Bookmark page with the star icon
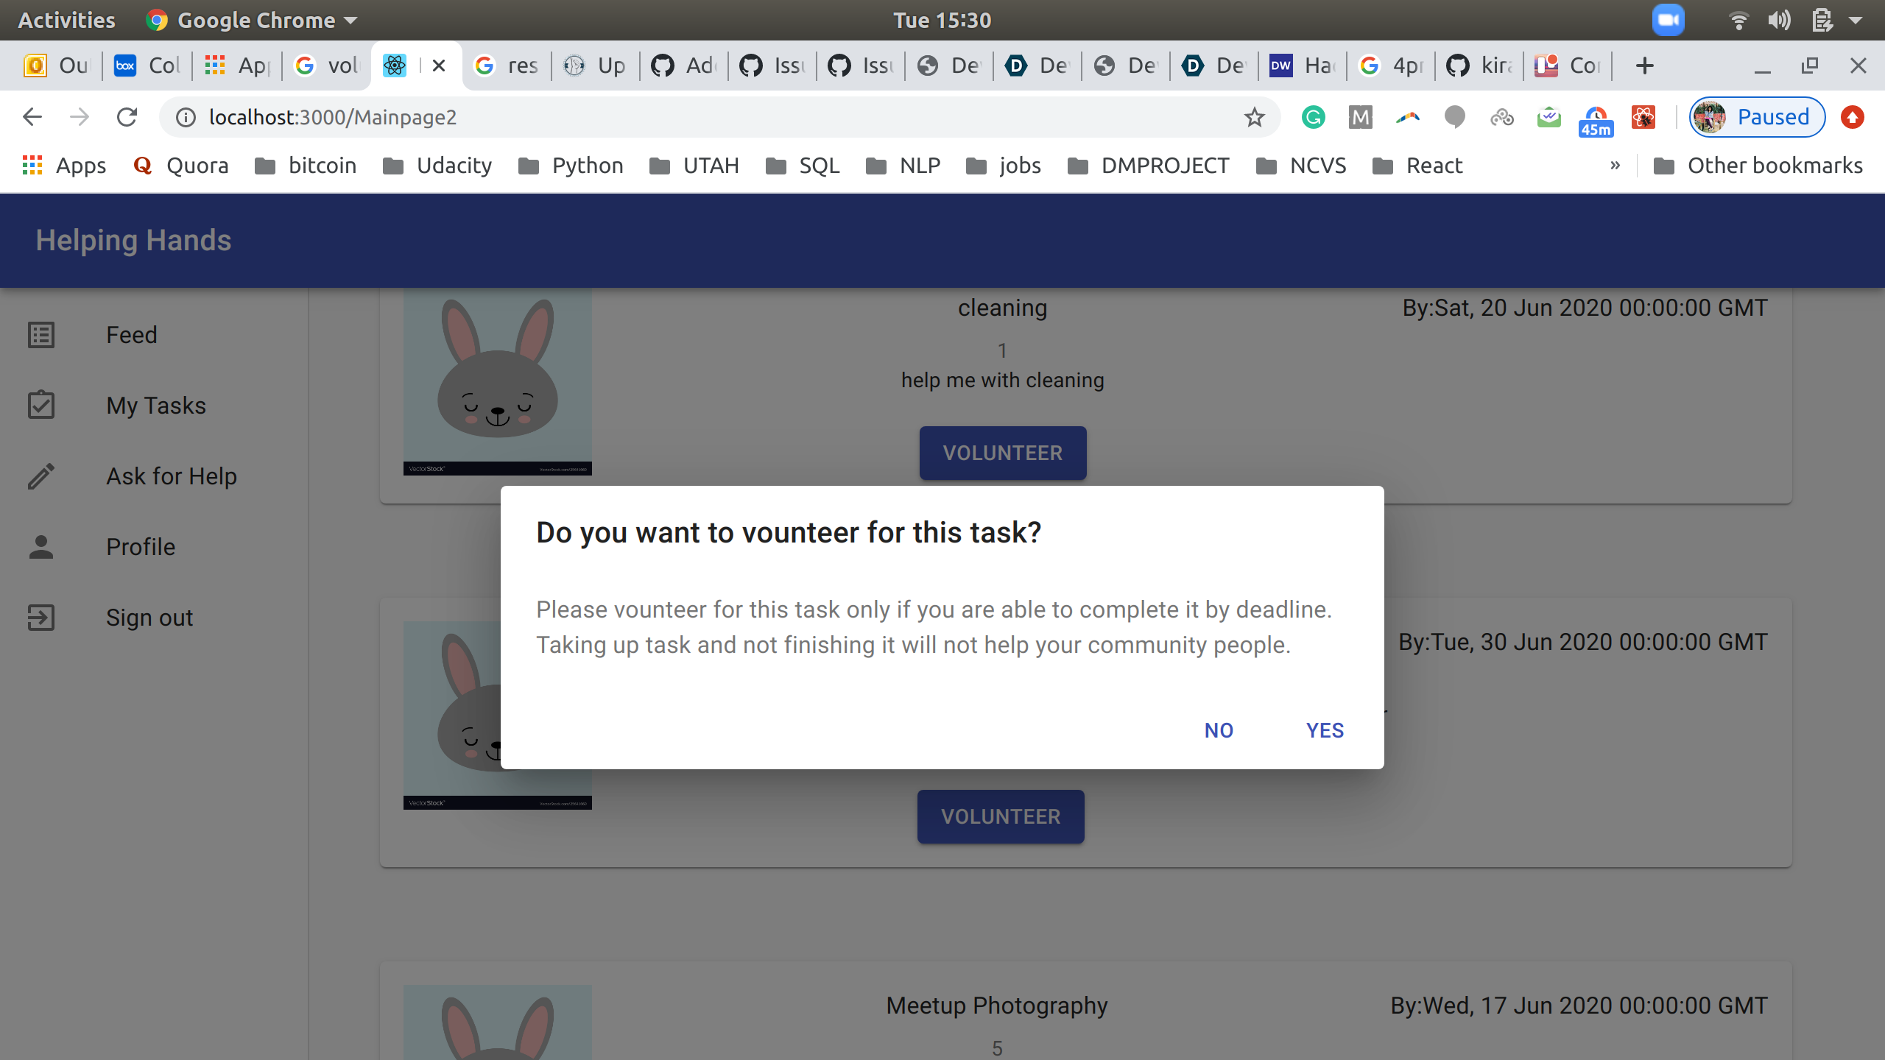The width and height of the screenshot is (1885, 1060). pos(1254,117)
